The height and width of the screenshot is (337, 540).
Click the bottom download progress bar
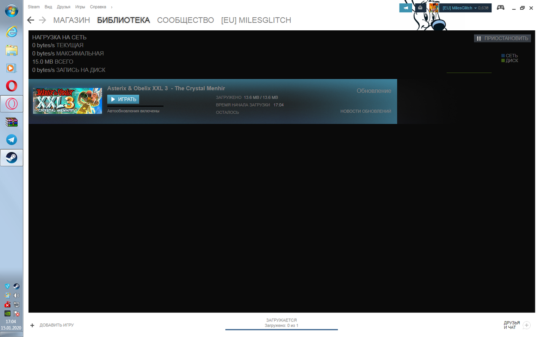281,329
